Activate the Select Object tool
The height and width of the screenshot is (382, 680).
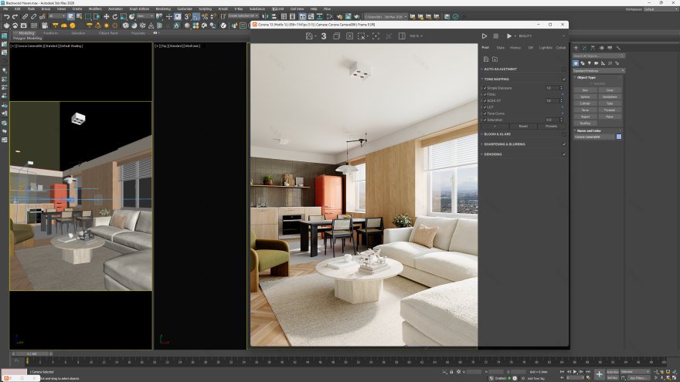[70, 16]
